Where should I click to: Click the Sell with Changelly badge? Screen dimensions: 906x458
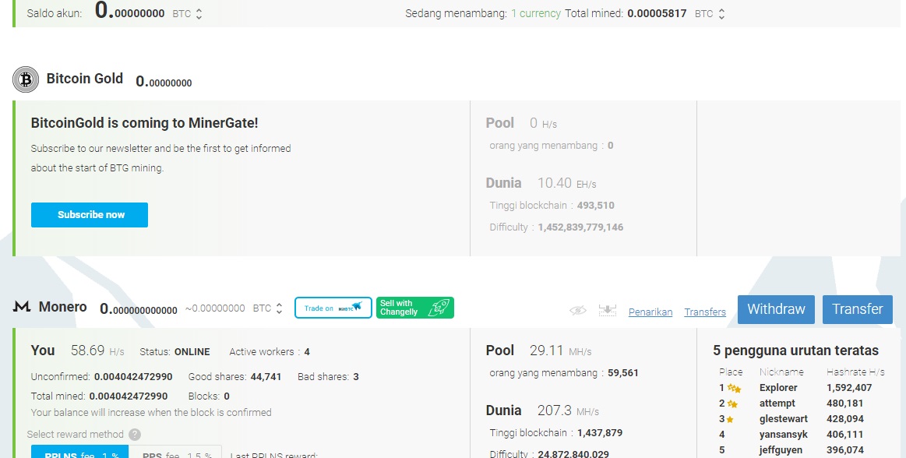point(414,308)
